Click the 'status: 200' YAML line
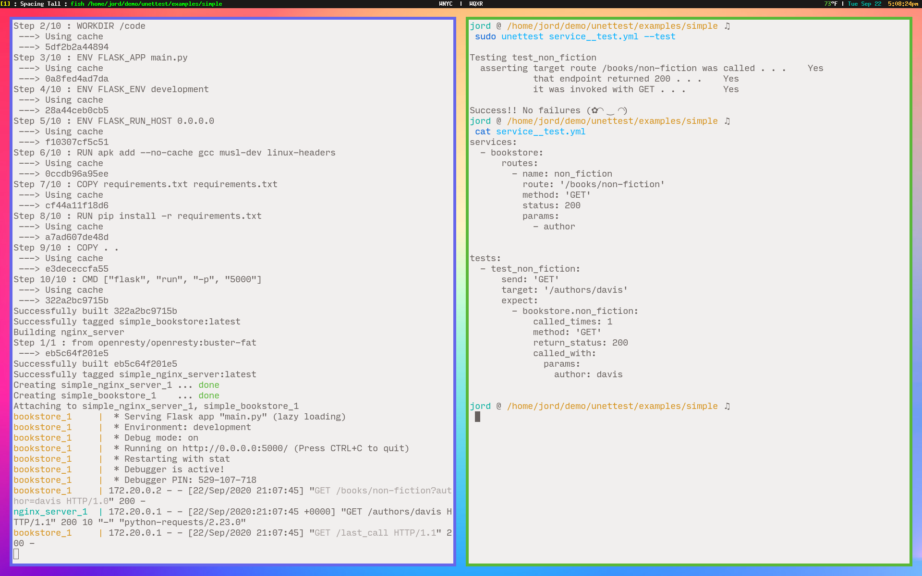The height and width of the screenshot is (576, 922). pos(551,205)
